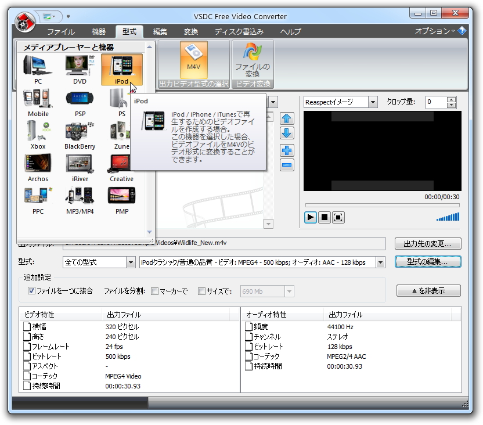
Task: Decrease the クロップ量 crop value
Action: (451, 105)
